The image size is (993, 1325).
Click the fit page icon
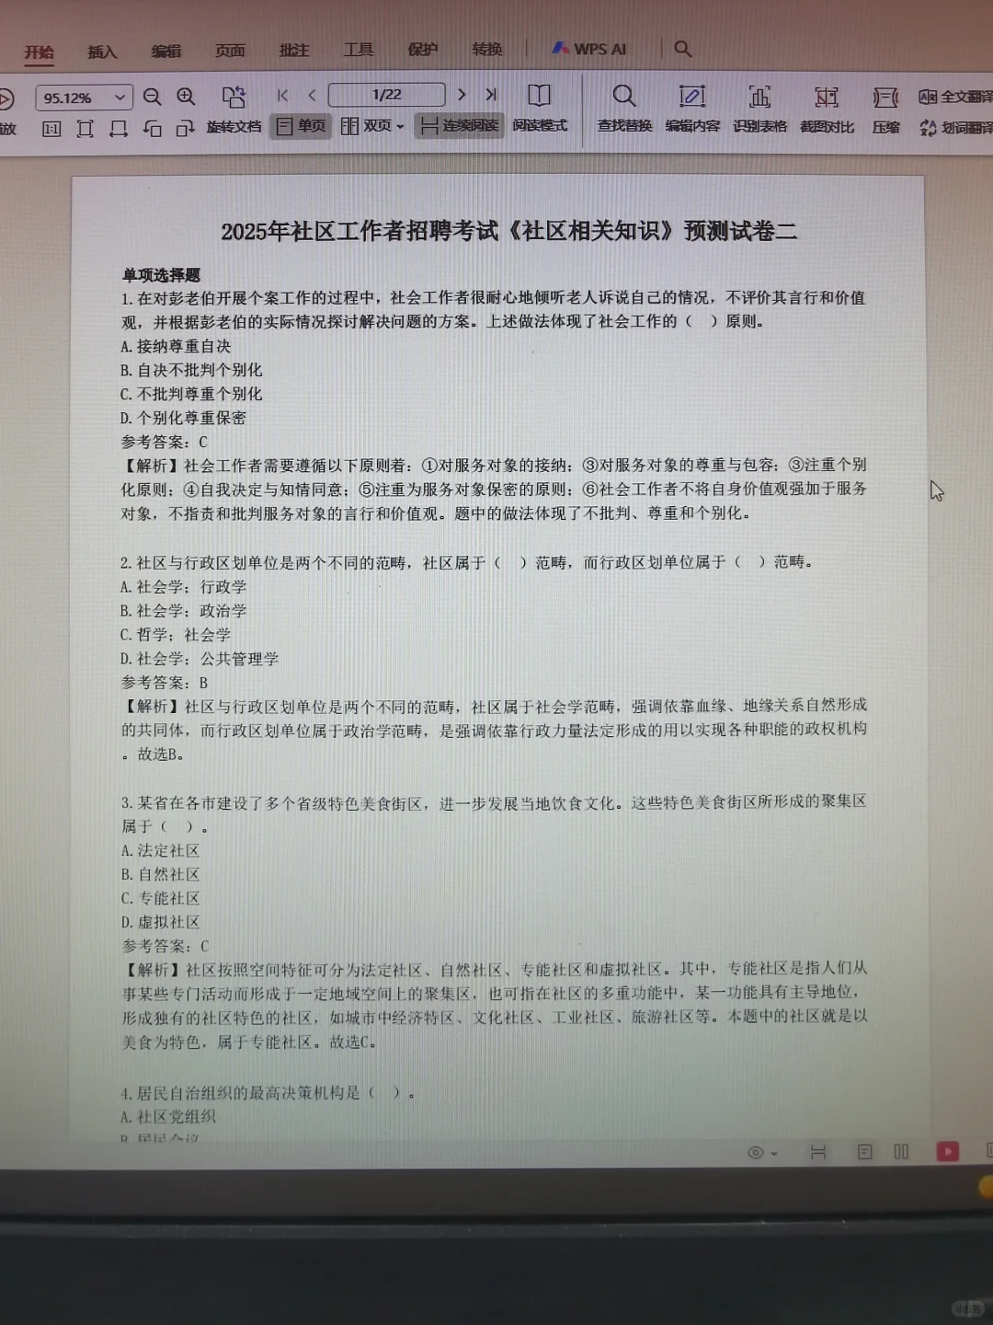point(85,129)
